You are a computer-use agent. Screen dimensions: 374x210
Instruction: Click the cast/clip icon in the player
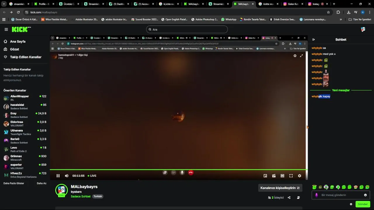274,176
